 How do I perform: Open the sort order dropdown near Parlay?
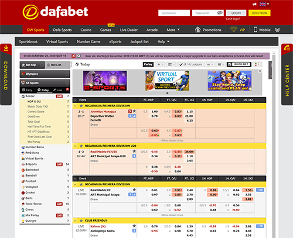[171, 64]
